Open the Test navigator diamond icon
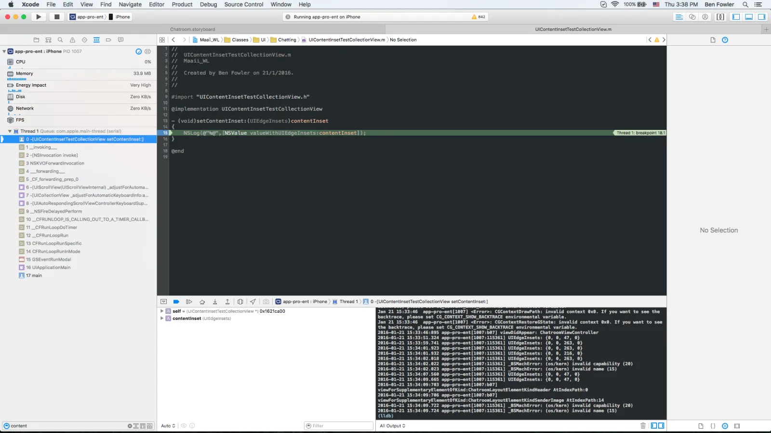The height and width of the screenshot is (433, 771). (84, 40)
